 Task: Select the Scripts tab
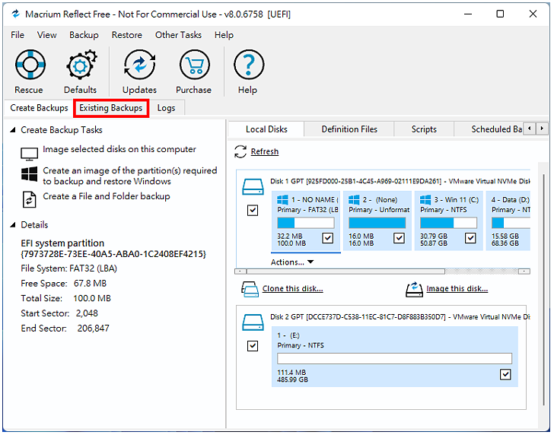coord(424,129)
